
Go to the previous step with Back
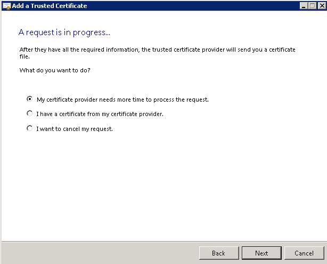coord(218,253)
